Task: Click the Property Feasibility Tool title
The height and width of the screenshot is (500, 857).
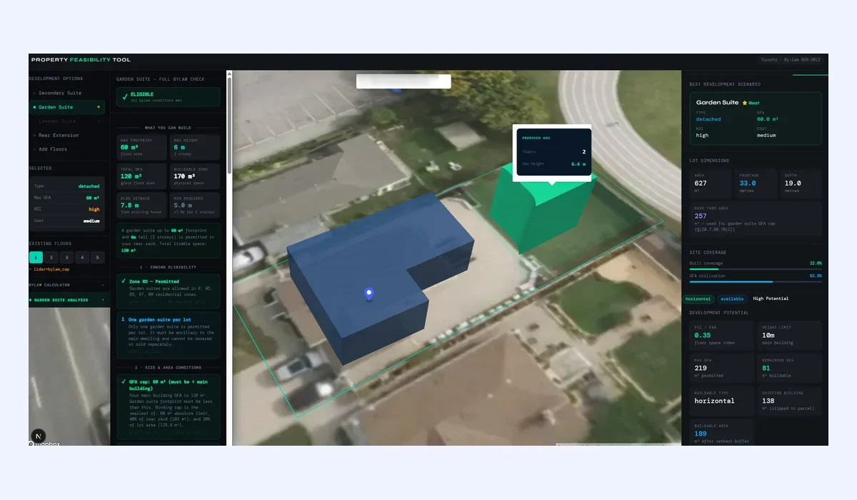Action: pos(81,60)
